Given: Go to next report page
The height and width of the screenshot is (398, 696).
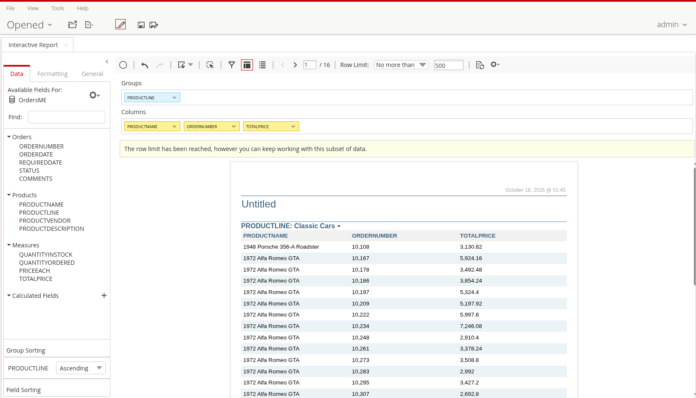Looking at the screenshot, I should click(x=295, y=65).
